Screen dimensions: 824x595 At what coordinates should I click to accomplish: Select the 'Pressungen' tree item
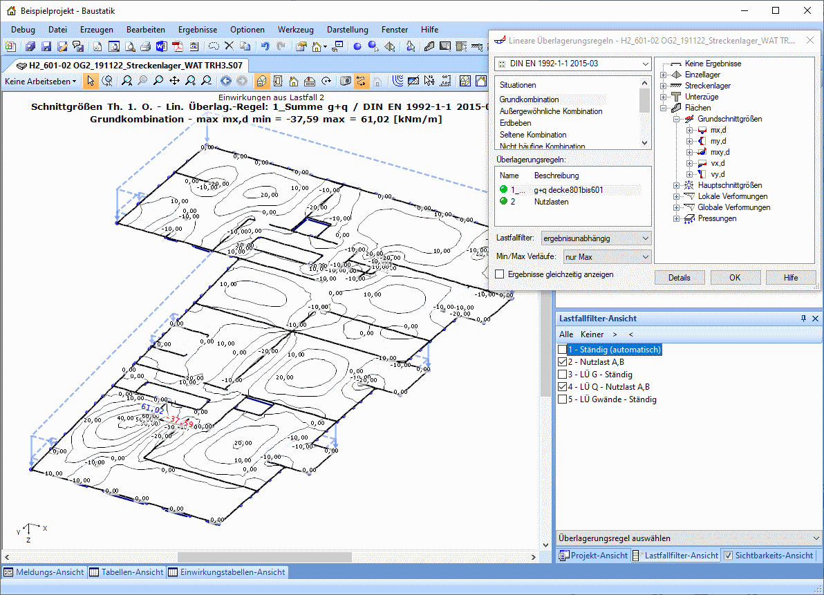(x=717, y=218)
